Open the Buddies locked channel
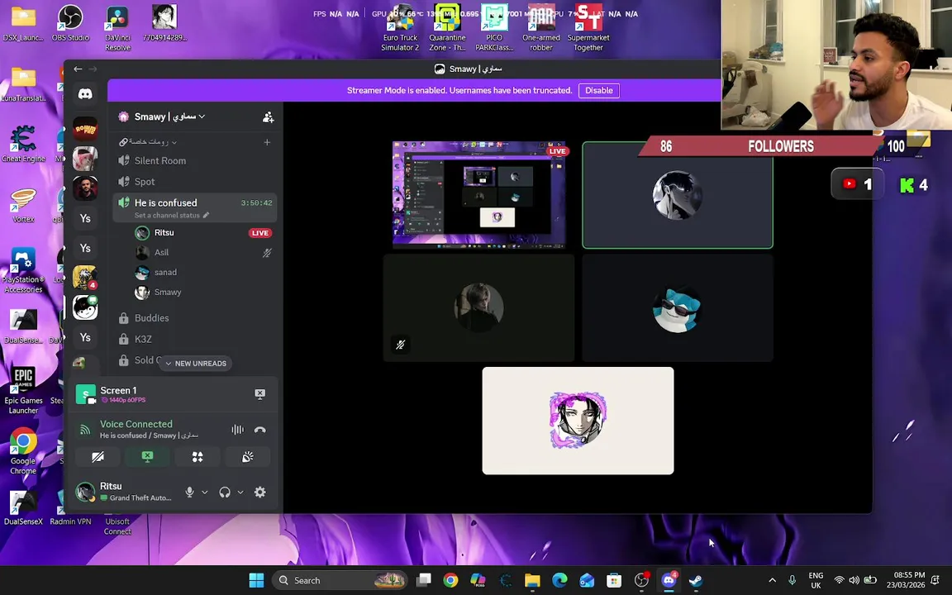Image resolution: width=952 pixels, height=595 pixels. (195, 318)
